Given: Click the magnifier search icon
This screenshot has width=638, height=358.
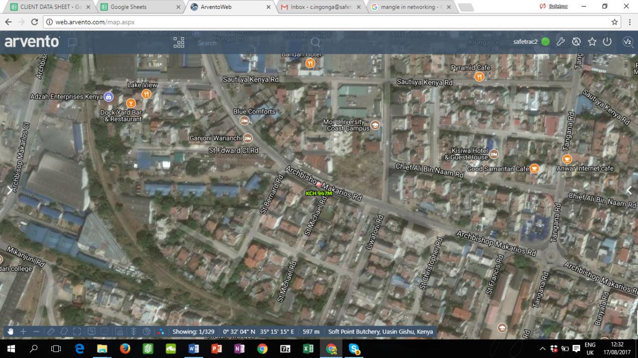Looking at the screenshot, I should [x=316, y=42].
